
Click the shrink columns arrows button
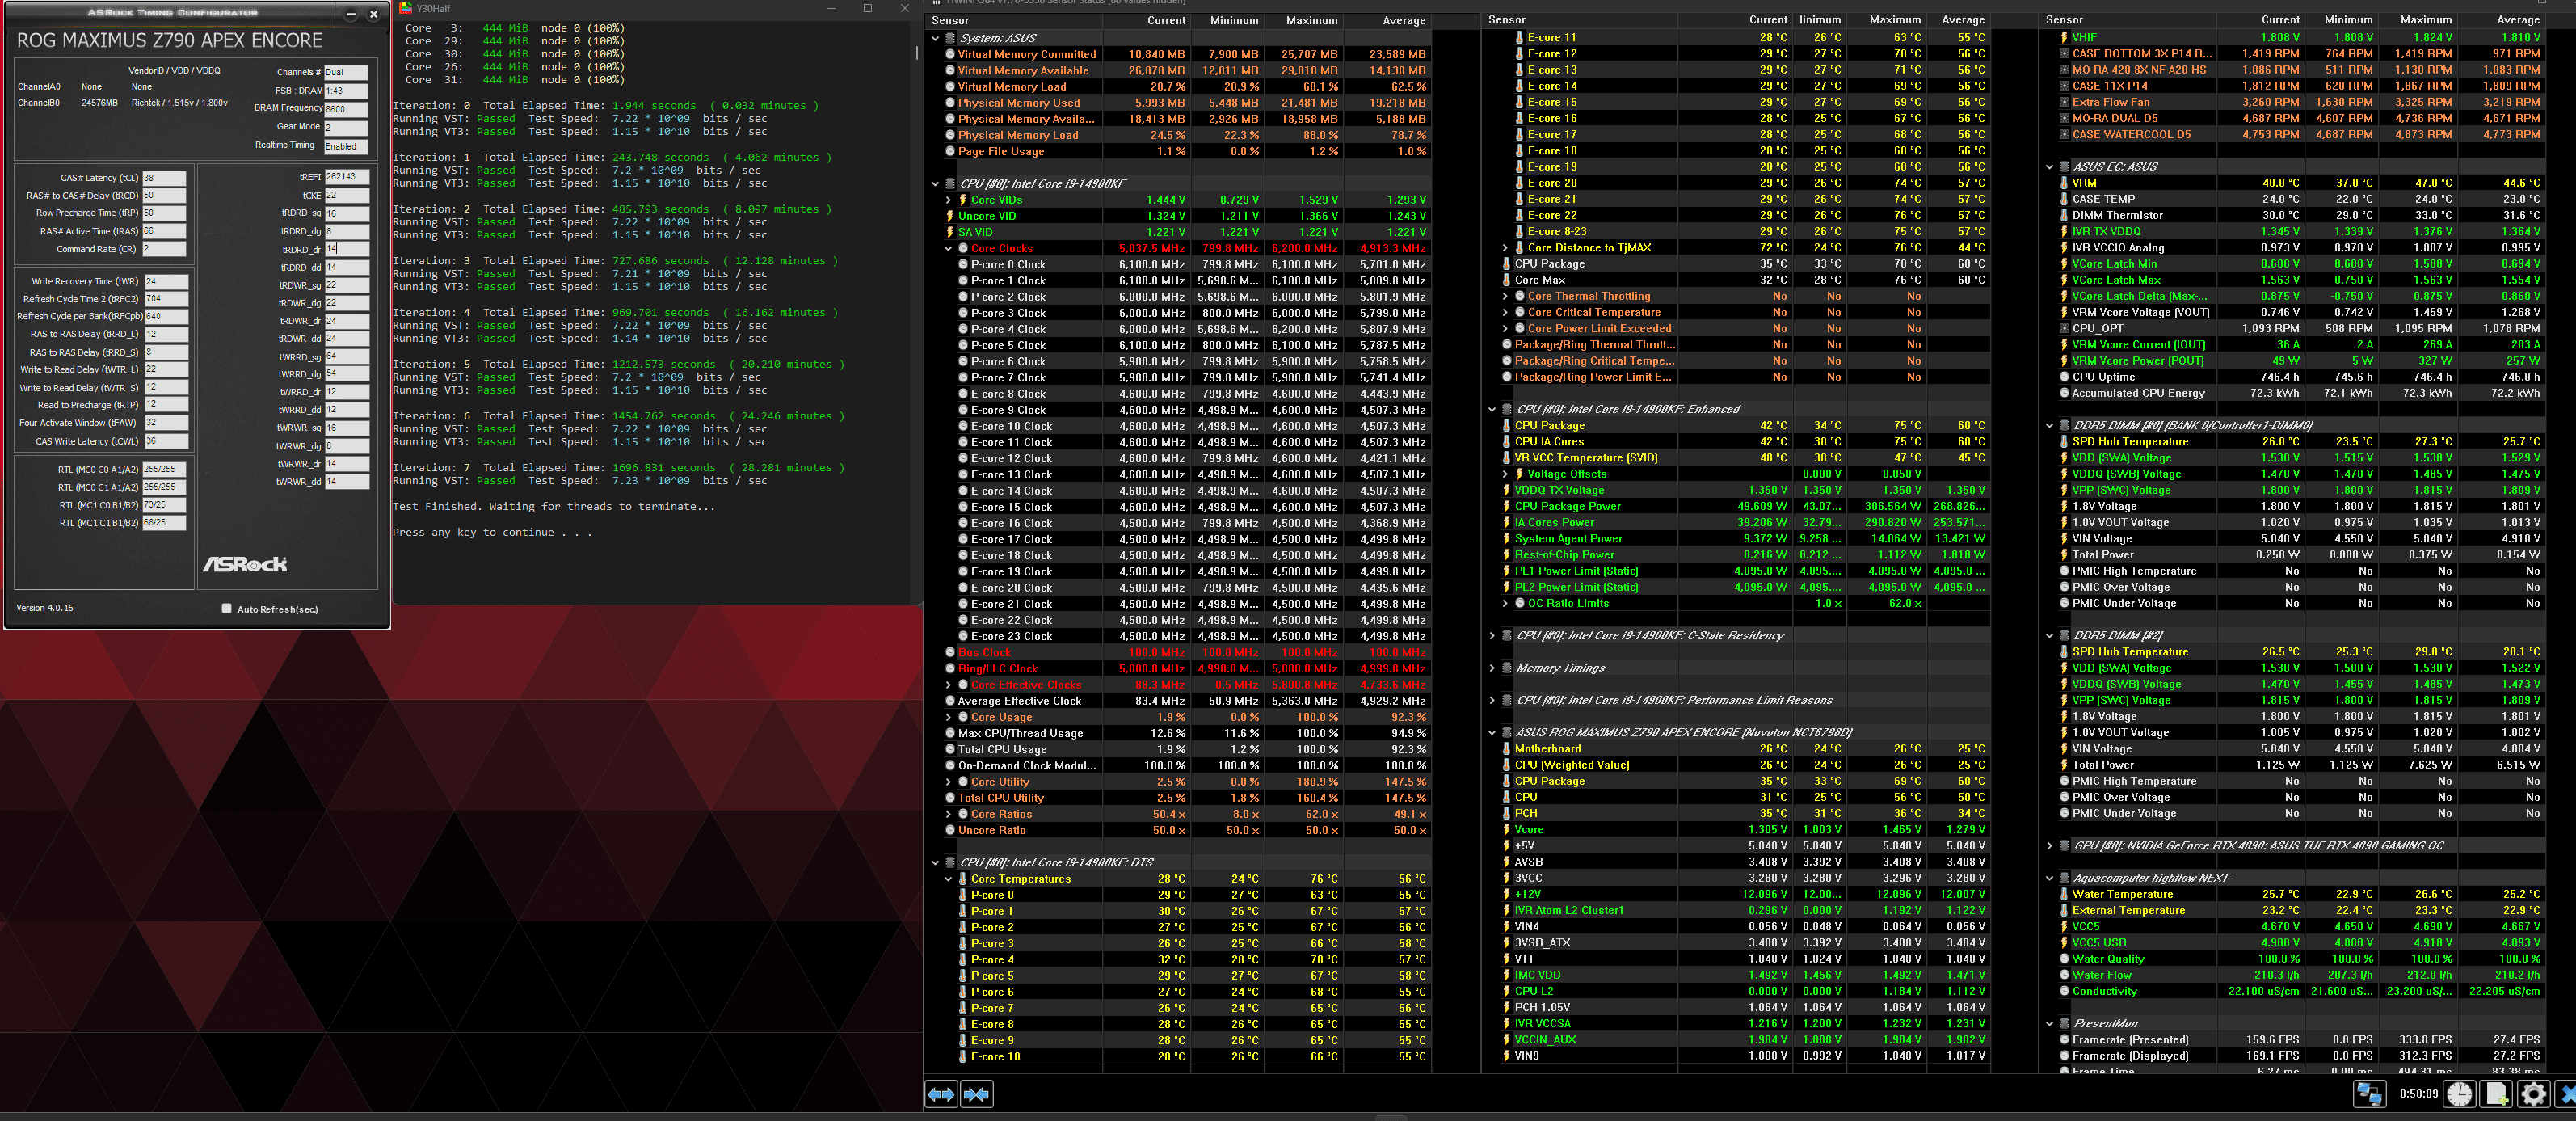[977, 1094]
